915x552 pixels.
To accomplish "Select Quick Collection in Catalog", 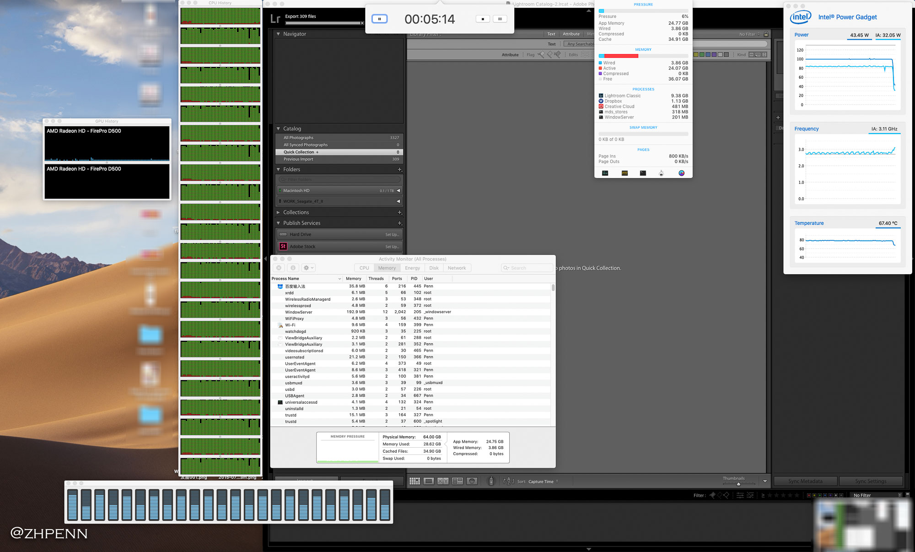I will click(x=339, y=152).
